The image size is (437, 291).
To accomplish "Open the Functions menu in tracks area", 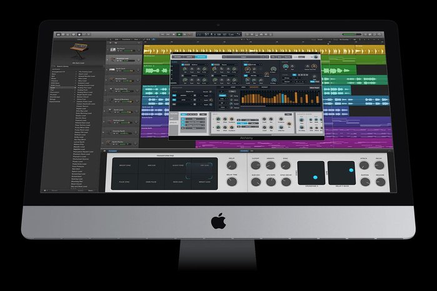I will (x=127, y=39).
